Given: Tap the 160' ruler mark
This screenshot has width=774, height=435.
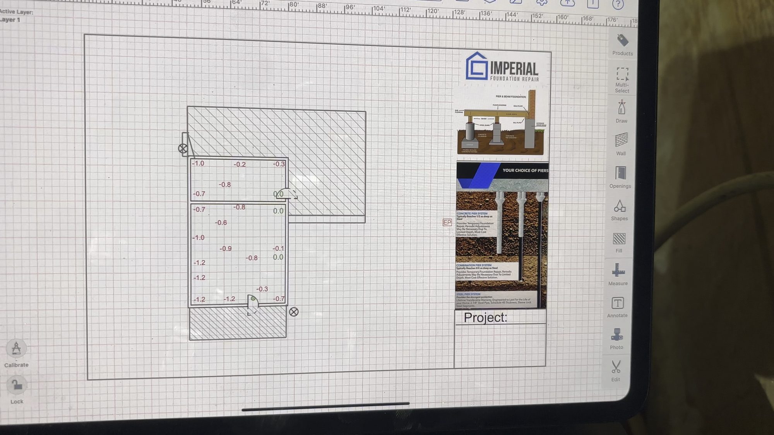Looking at the screenshot, I should 562,17.
